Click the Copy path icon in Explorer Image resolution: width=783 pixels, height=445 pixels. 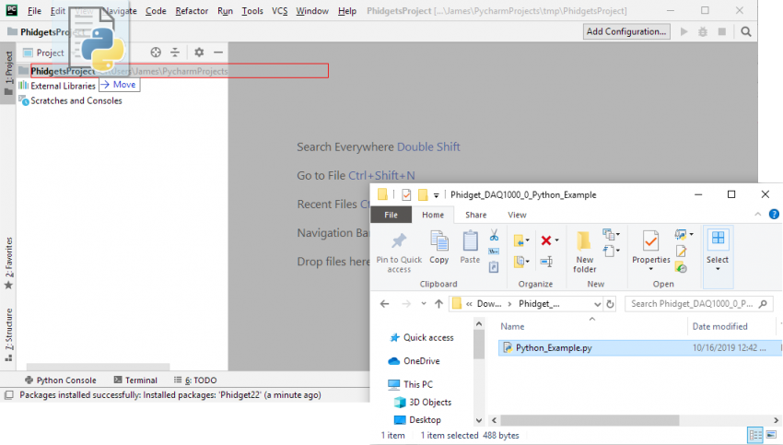tap(494, 252)
